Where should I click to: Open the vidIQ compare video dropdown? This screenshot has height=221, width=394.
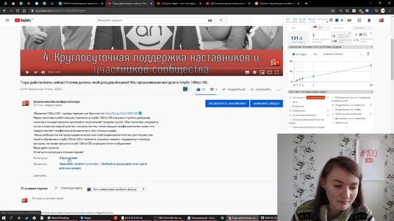[x=342, y=54]
